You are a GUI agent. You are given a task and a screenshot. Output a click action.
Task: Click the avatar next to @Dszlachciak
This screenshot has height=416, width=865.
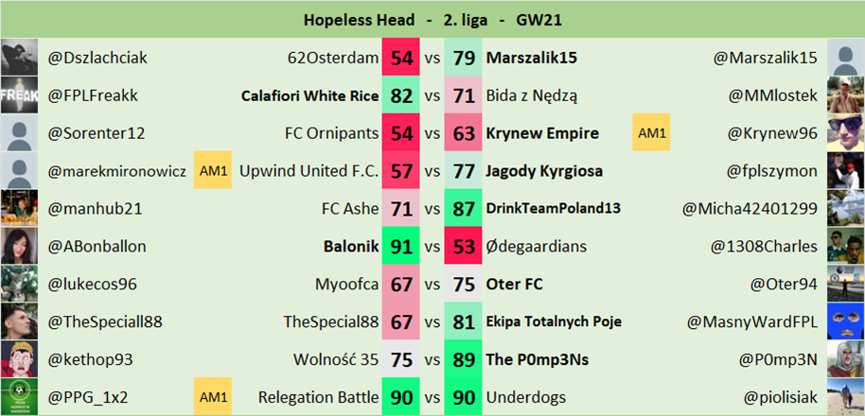point(19,58)
